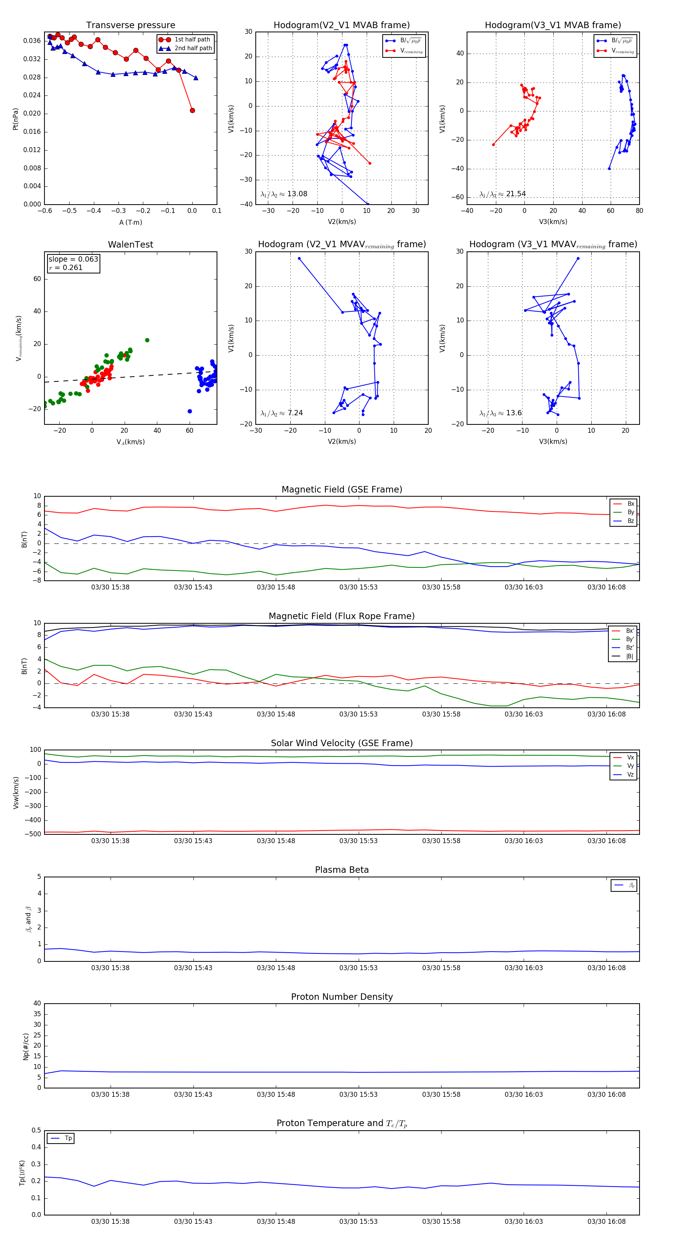
Task: Click the "Np(#/cc)" y-axis label
Action: (x=26, y=1047)
